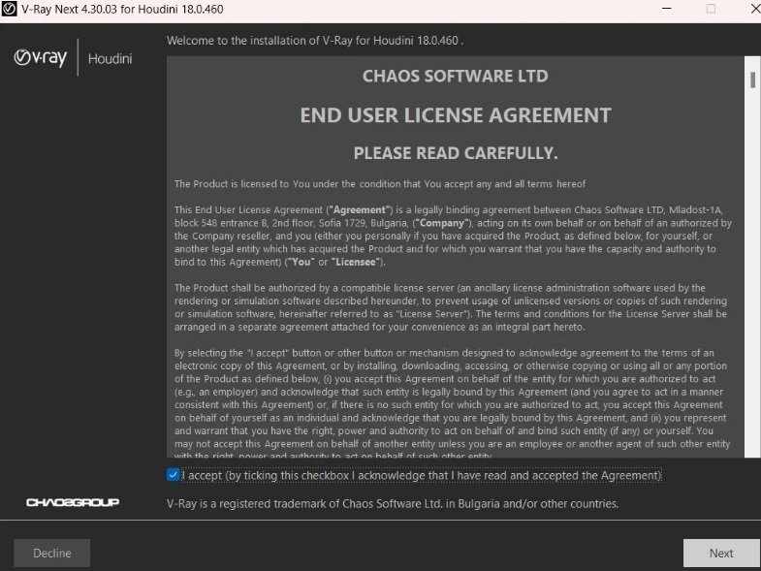This screenshot has width=761, height=571.
Task: Click the V-Ray logo in the sidebar
Action: pyautogui.click(x=41, y=58)
